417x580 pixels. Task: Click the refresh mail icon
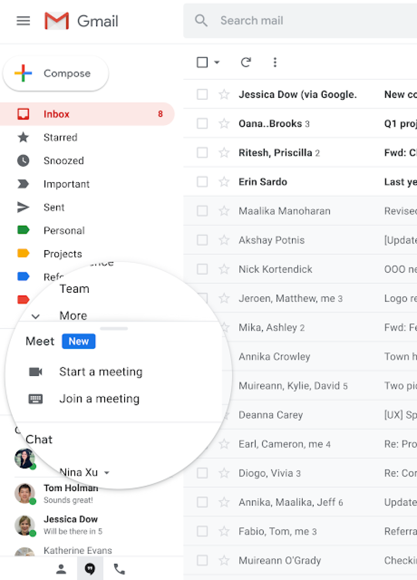246,63
